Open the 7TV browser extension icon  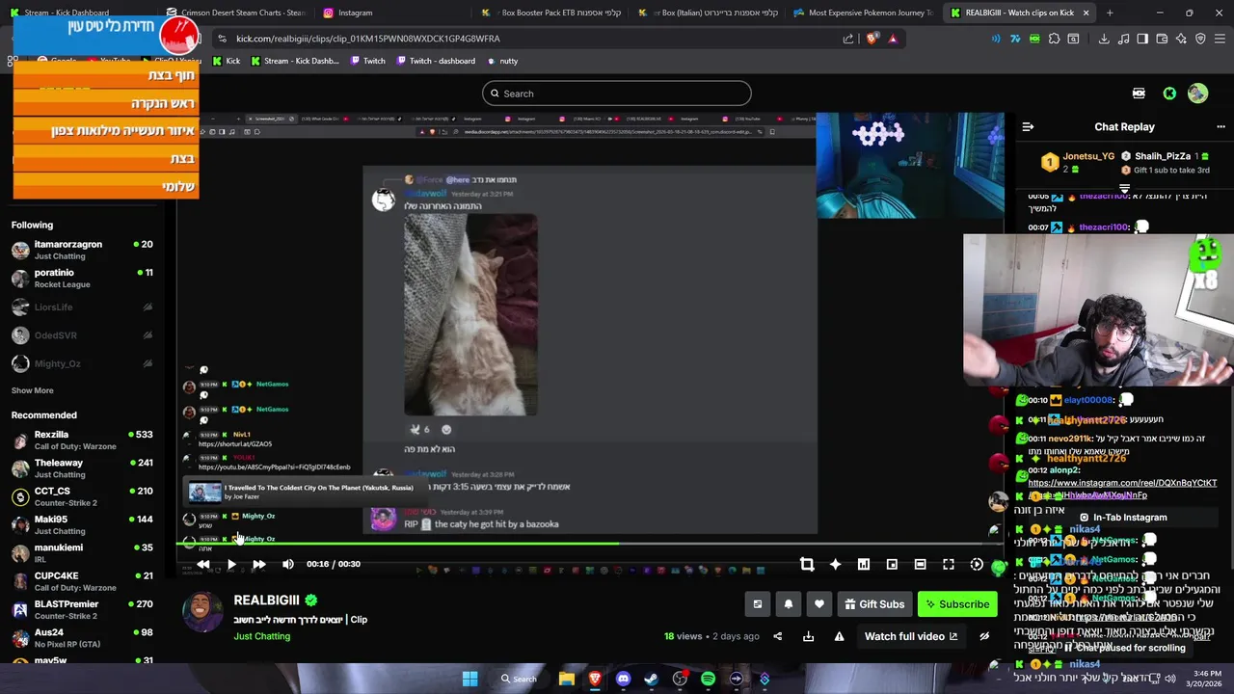click(x=1015, y=39)
